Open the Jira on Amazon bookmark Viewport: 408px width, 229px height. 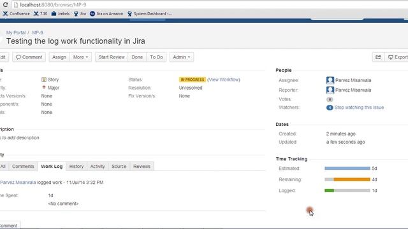coord(106,14)
